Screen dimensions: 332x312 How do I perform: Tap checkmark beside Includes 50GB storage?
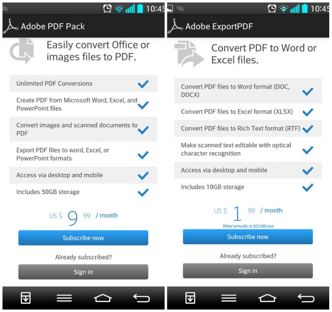pos(143,192)
